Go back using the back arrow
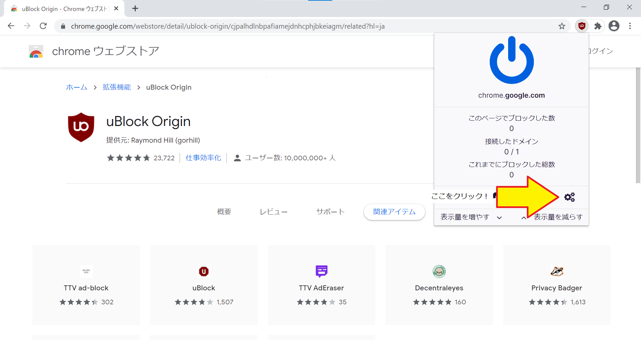 pyautogui.click(x=11, y=26)
